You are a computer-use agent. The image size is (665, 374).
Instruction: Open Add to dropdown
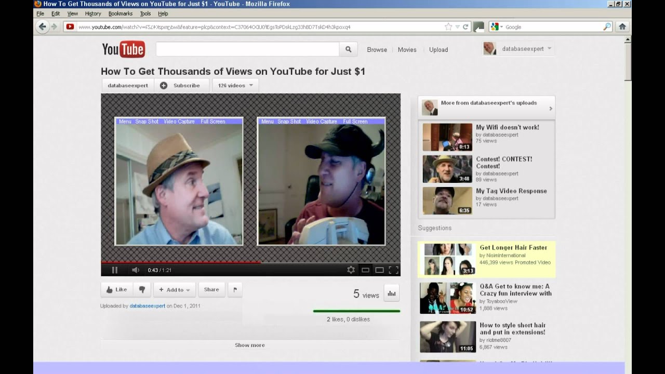pos(175,290)
